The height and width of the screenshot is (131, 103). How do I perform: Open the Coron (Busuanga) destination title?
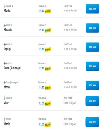12,68
